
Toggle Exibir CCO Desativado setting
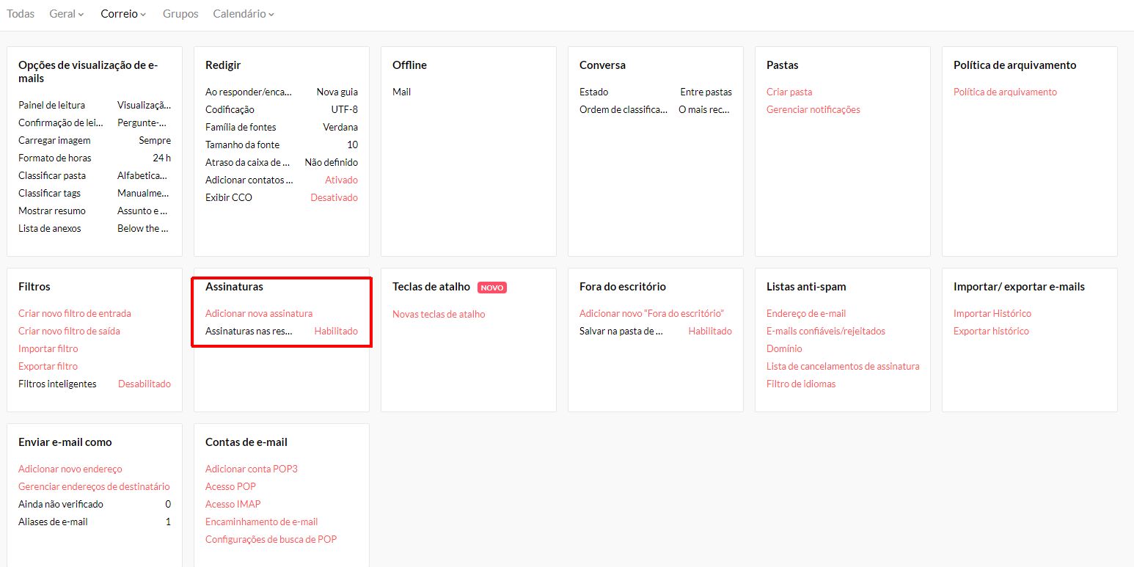click(x=334, y=197)
